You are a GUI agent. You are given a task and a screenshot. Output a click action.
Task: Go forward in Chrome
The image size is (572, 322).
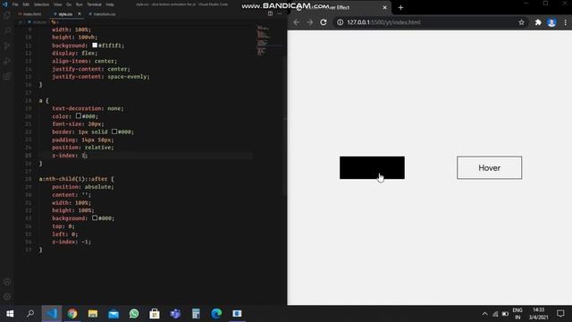coord(310,22)
